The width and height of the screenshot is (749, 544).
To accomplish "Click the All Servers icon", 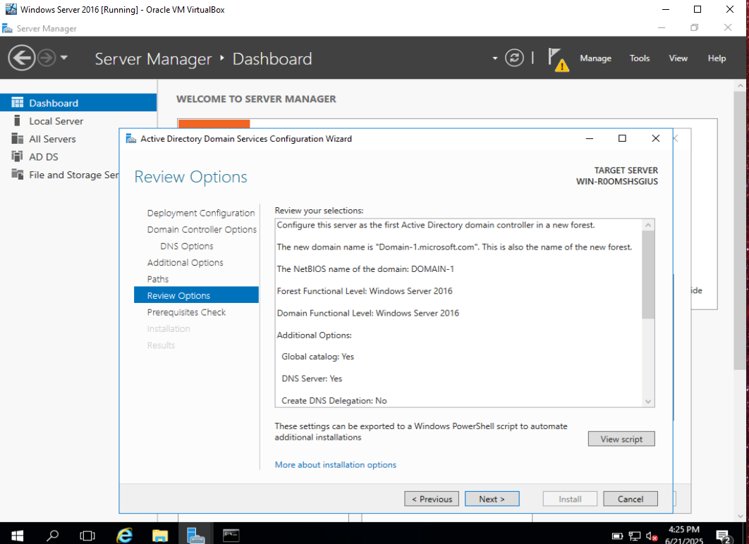I will tap(17, 138).
